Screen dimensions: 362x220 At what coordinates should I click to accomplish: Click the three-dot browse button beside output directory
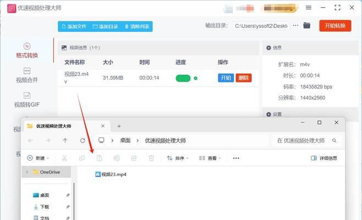[295, 25]
